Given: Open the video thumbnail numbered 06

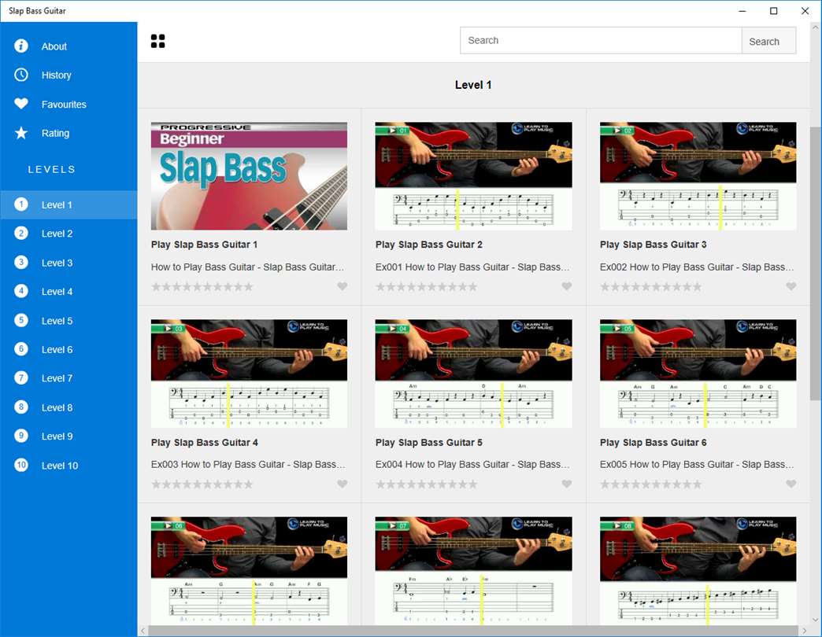Looking at the screenshot, I should pos(249,570).
